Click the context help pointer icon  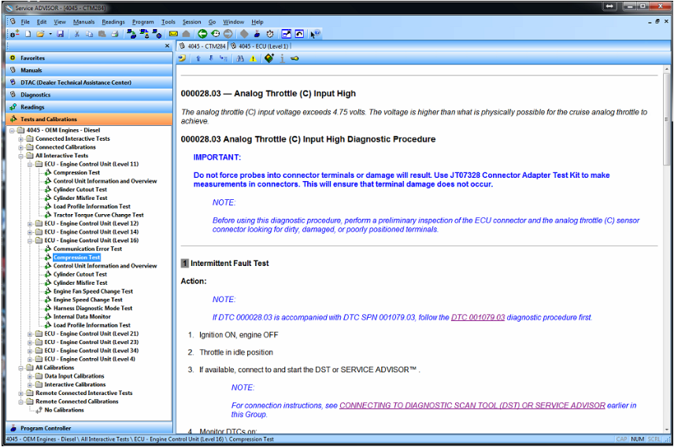click(315, 34)
